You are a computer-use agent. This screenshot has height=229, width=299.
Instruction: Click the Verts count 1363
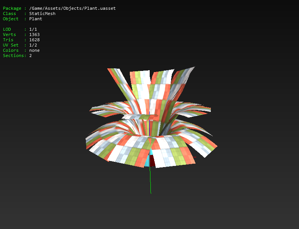coord(34,35)
